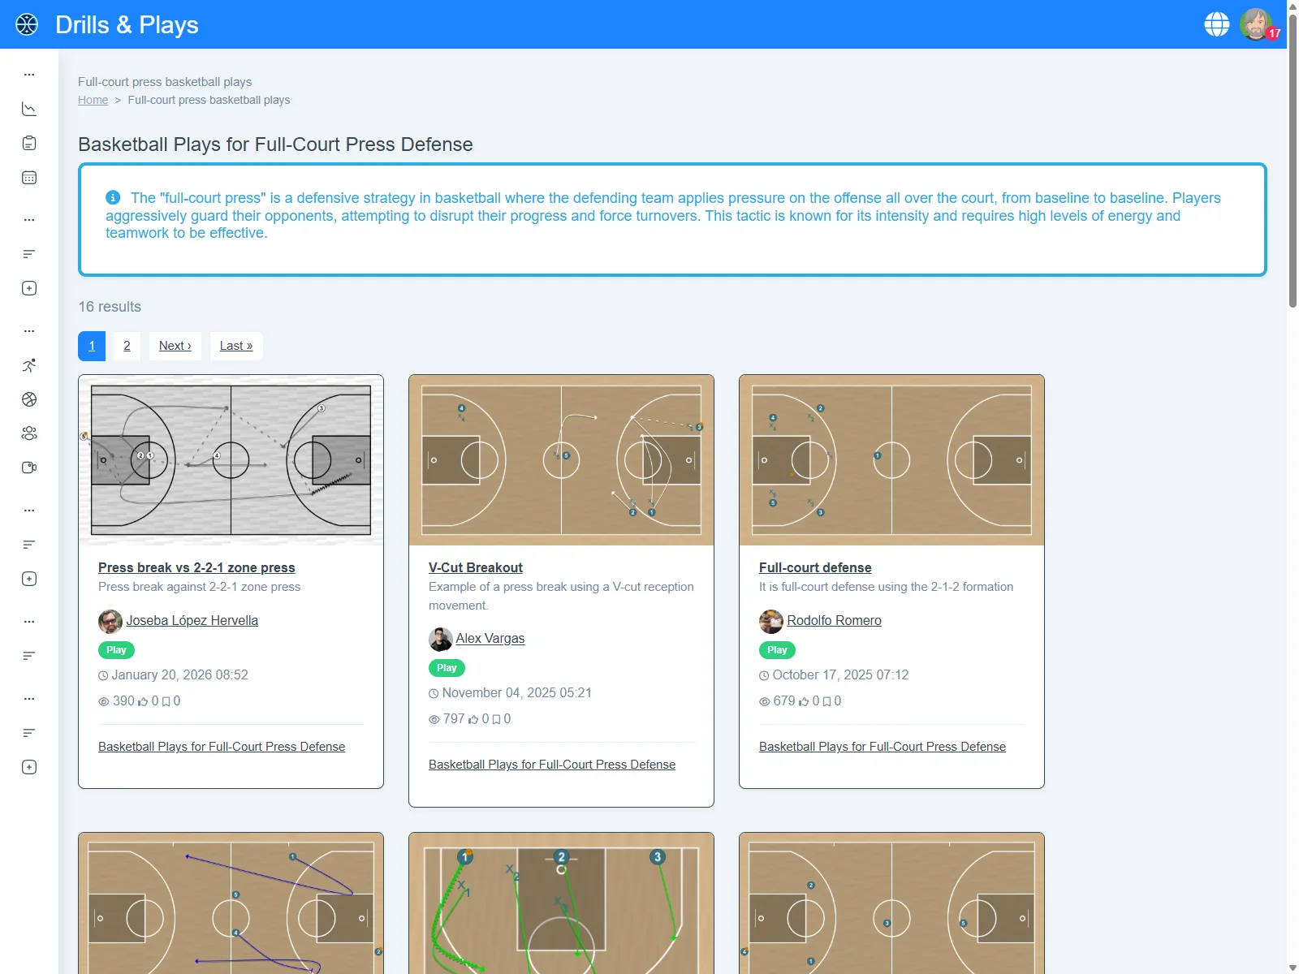Image resolution: width=1299 pixels, height=974 pixels.
Task: Jump to Last page of results
Action: 236,346
